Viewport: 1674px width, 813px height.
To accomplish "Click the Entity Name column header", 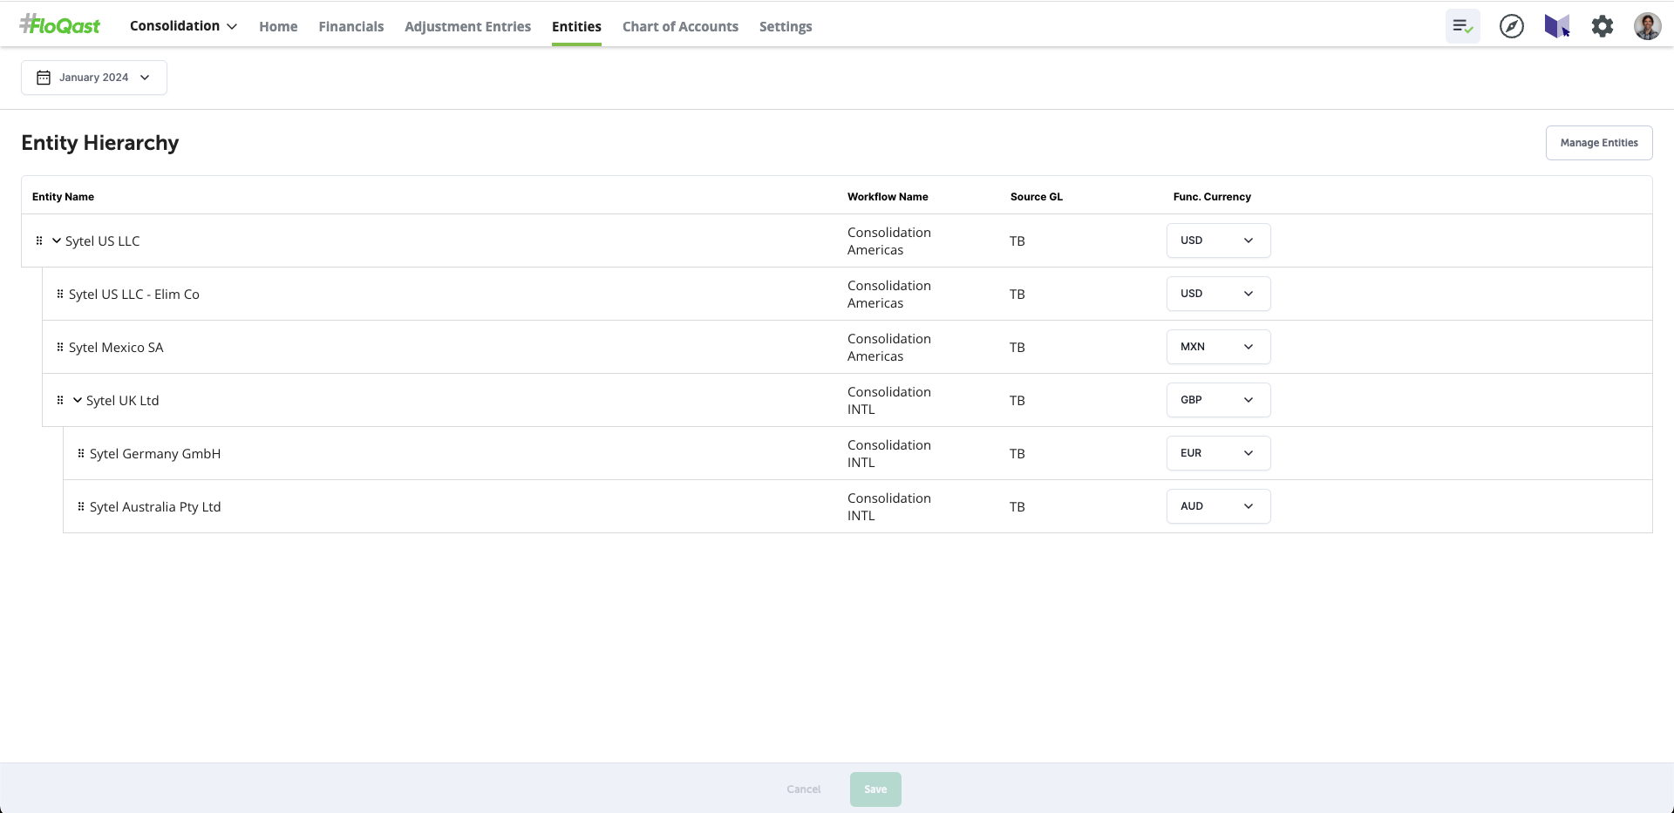I will [x=63, y=197].
